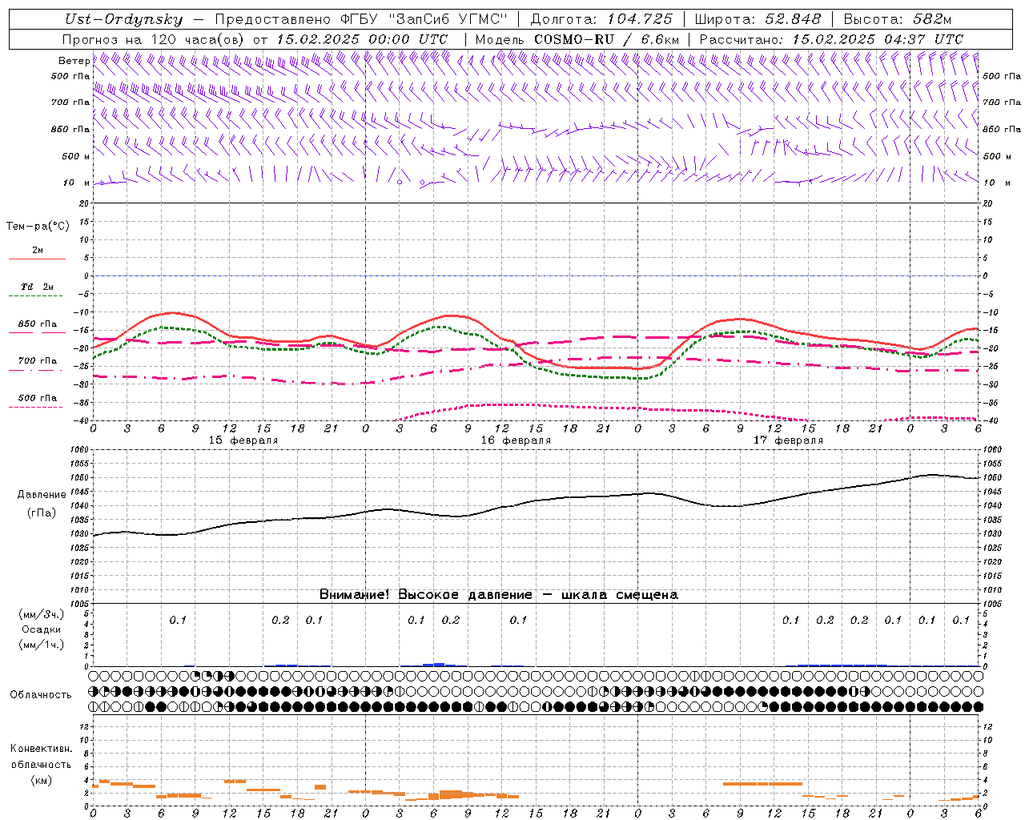1025x820 pixels.
Task: Click the 500 гПа temperature legend entry
Action: [x=38, y=398]
